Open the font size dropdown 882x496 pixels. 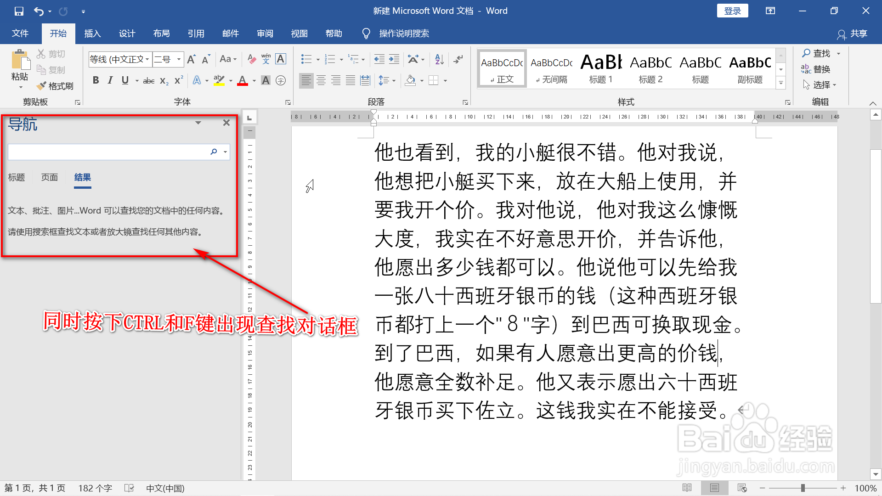click(x=178, y=59)
